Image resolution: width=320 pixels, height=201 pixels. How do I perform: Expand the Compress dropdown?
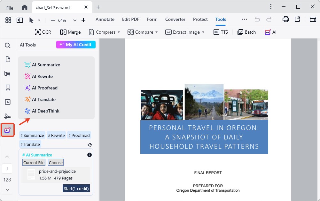click(119, 32)
